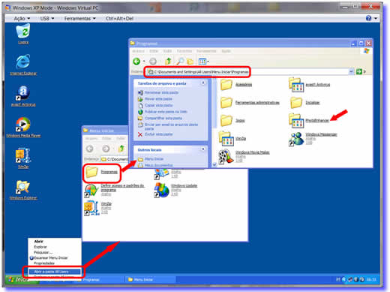Open Windows Media Player desktop shortcut
The height and width of the screenshot is (292, 390).
pos(23,127)
